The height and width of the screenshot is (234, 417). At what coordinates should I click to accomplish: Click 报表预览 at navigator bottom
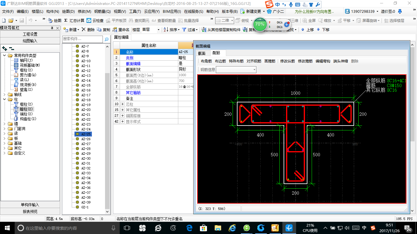coord(30,211)
